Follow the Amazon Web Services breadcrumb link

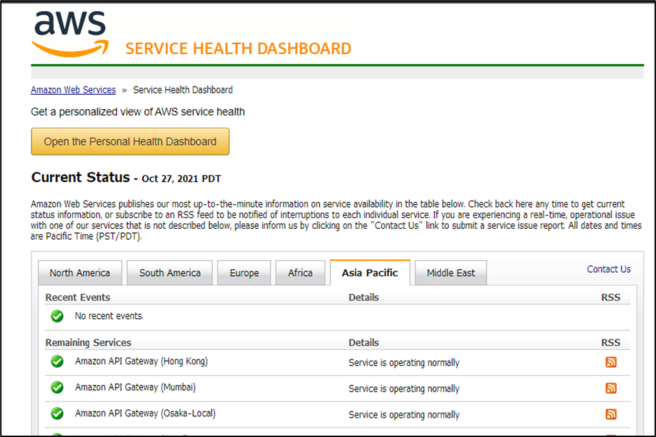pyautogui.click(x=73, y=90)
